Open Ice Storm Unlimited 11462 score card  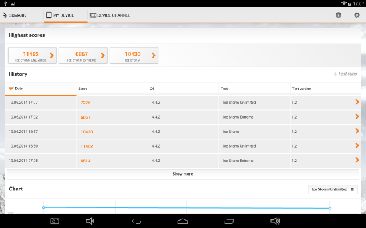pyautogui.click(x=32, y=56)
